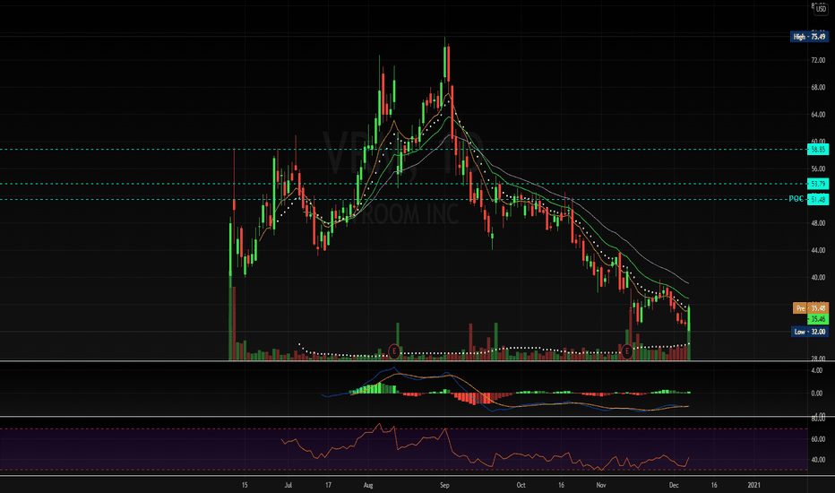This screenshot has height=493, width=835.
Task: Select the 53.79 level price label
Action: pyautogui.click(x=818, y=184)
